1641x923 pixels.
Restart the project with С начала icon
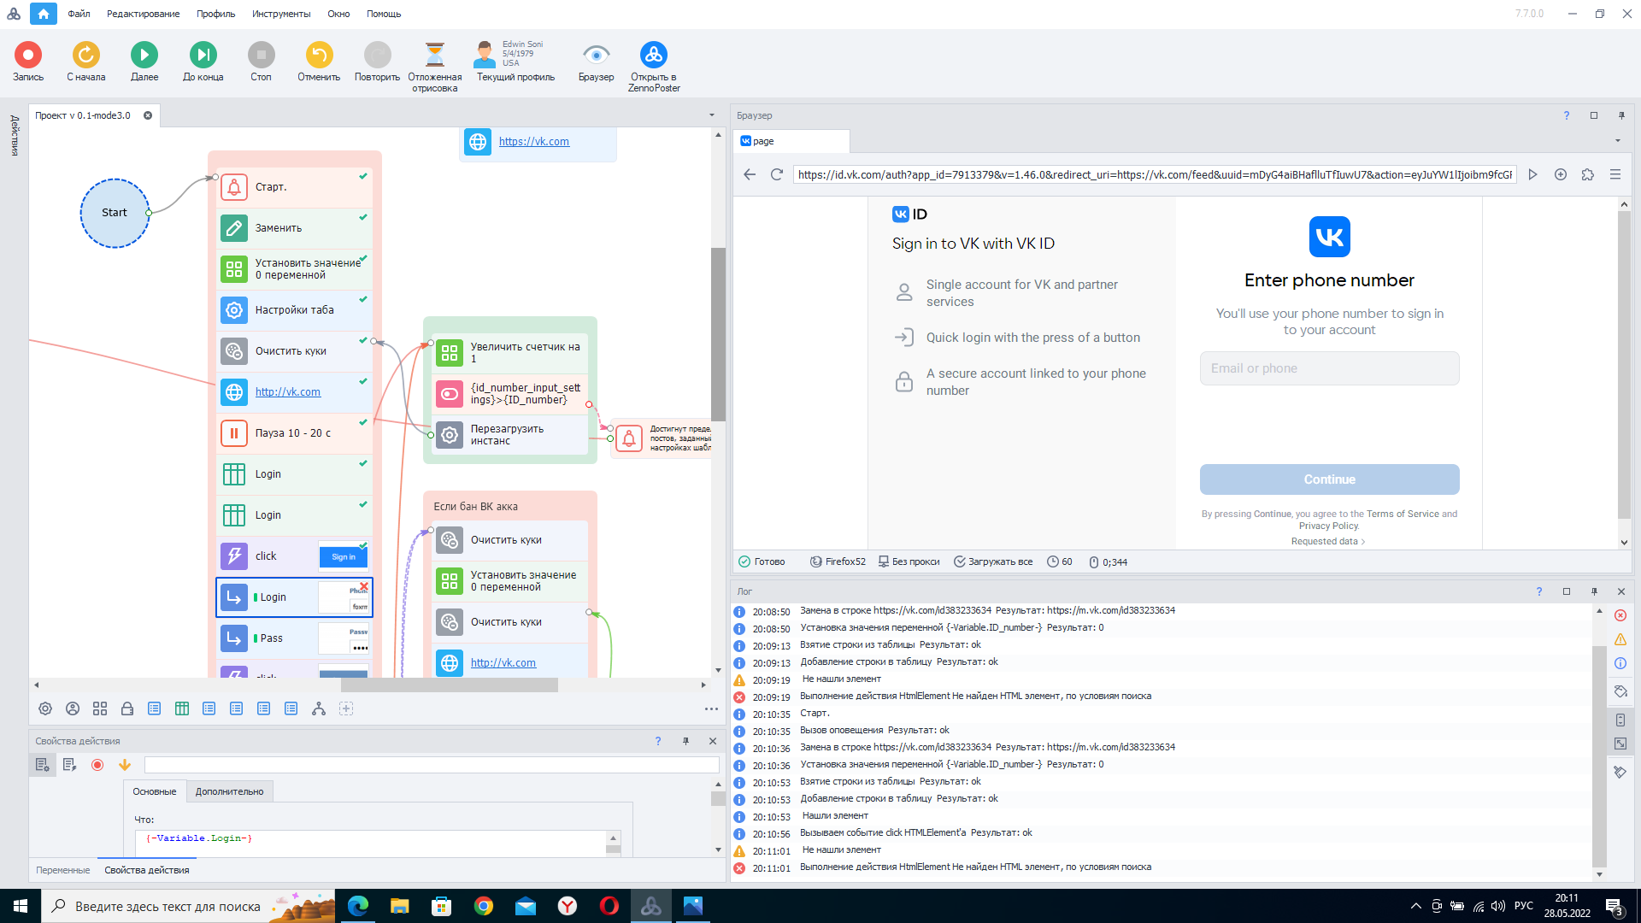point(85,56)
